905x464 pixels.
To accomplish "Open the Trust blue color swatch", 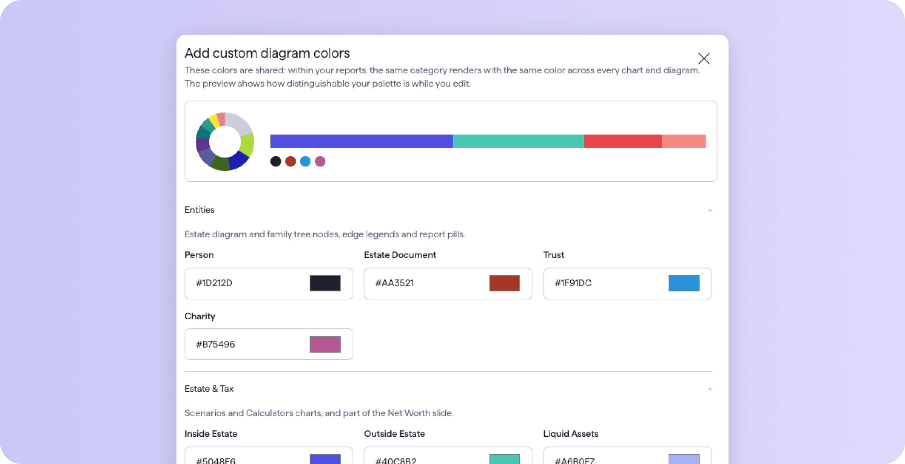I will point(684,283).
